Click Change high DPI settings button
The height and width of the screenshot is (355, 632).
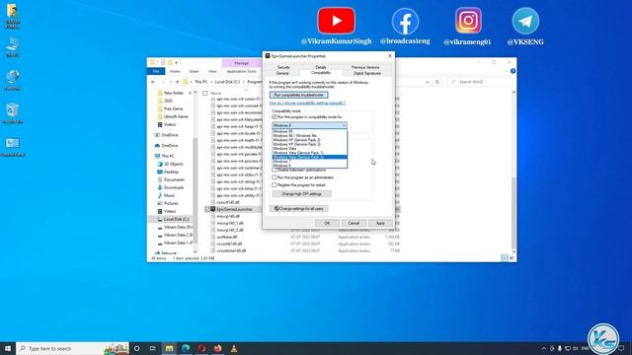click(x=301, y=194)
